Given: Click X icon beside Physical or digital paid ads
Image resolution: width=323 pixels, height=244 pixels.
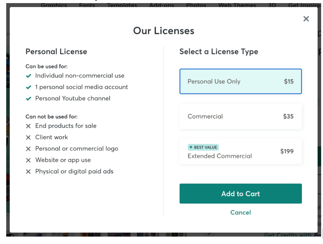Looking at the screenshot, I should point(29,172).
